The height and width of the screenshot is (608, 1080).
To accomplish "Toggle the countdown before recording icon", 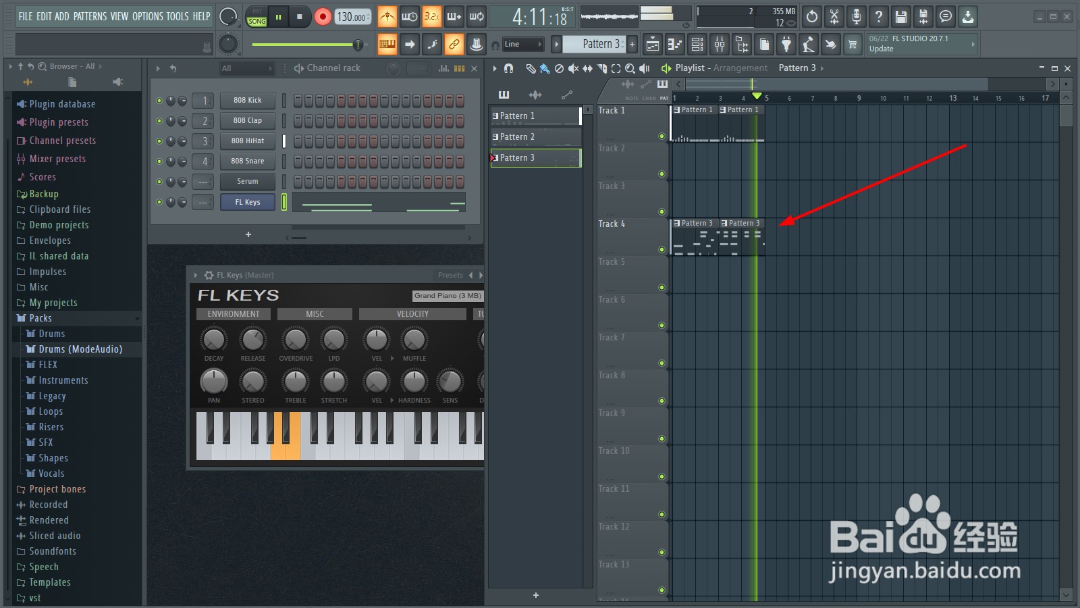I will click(x=432, y=16).
